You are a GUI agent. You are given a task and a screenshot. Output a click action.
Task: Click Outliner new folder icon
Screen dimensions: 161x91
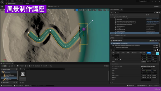(x=157, y=12)
